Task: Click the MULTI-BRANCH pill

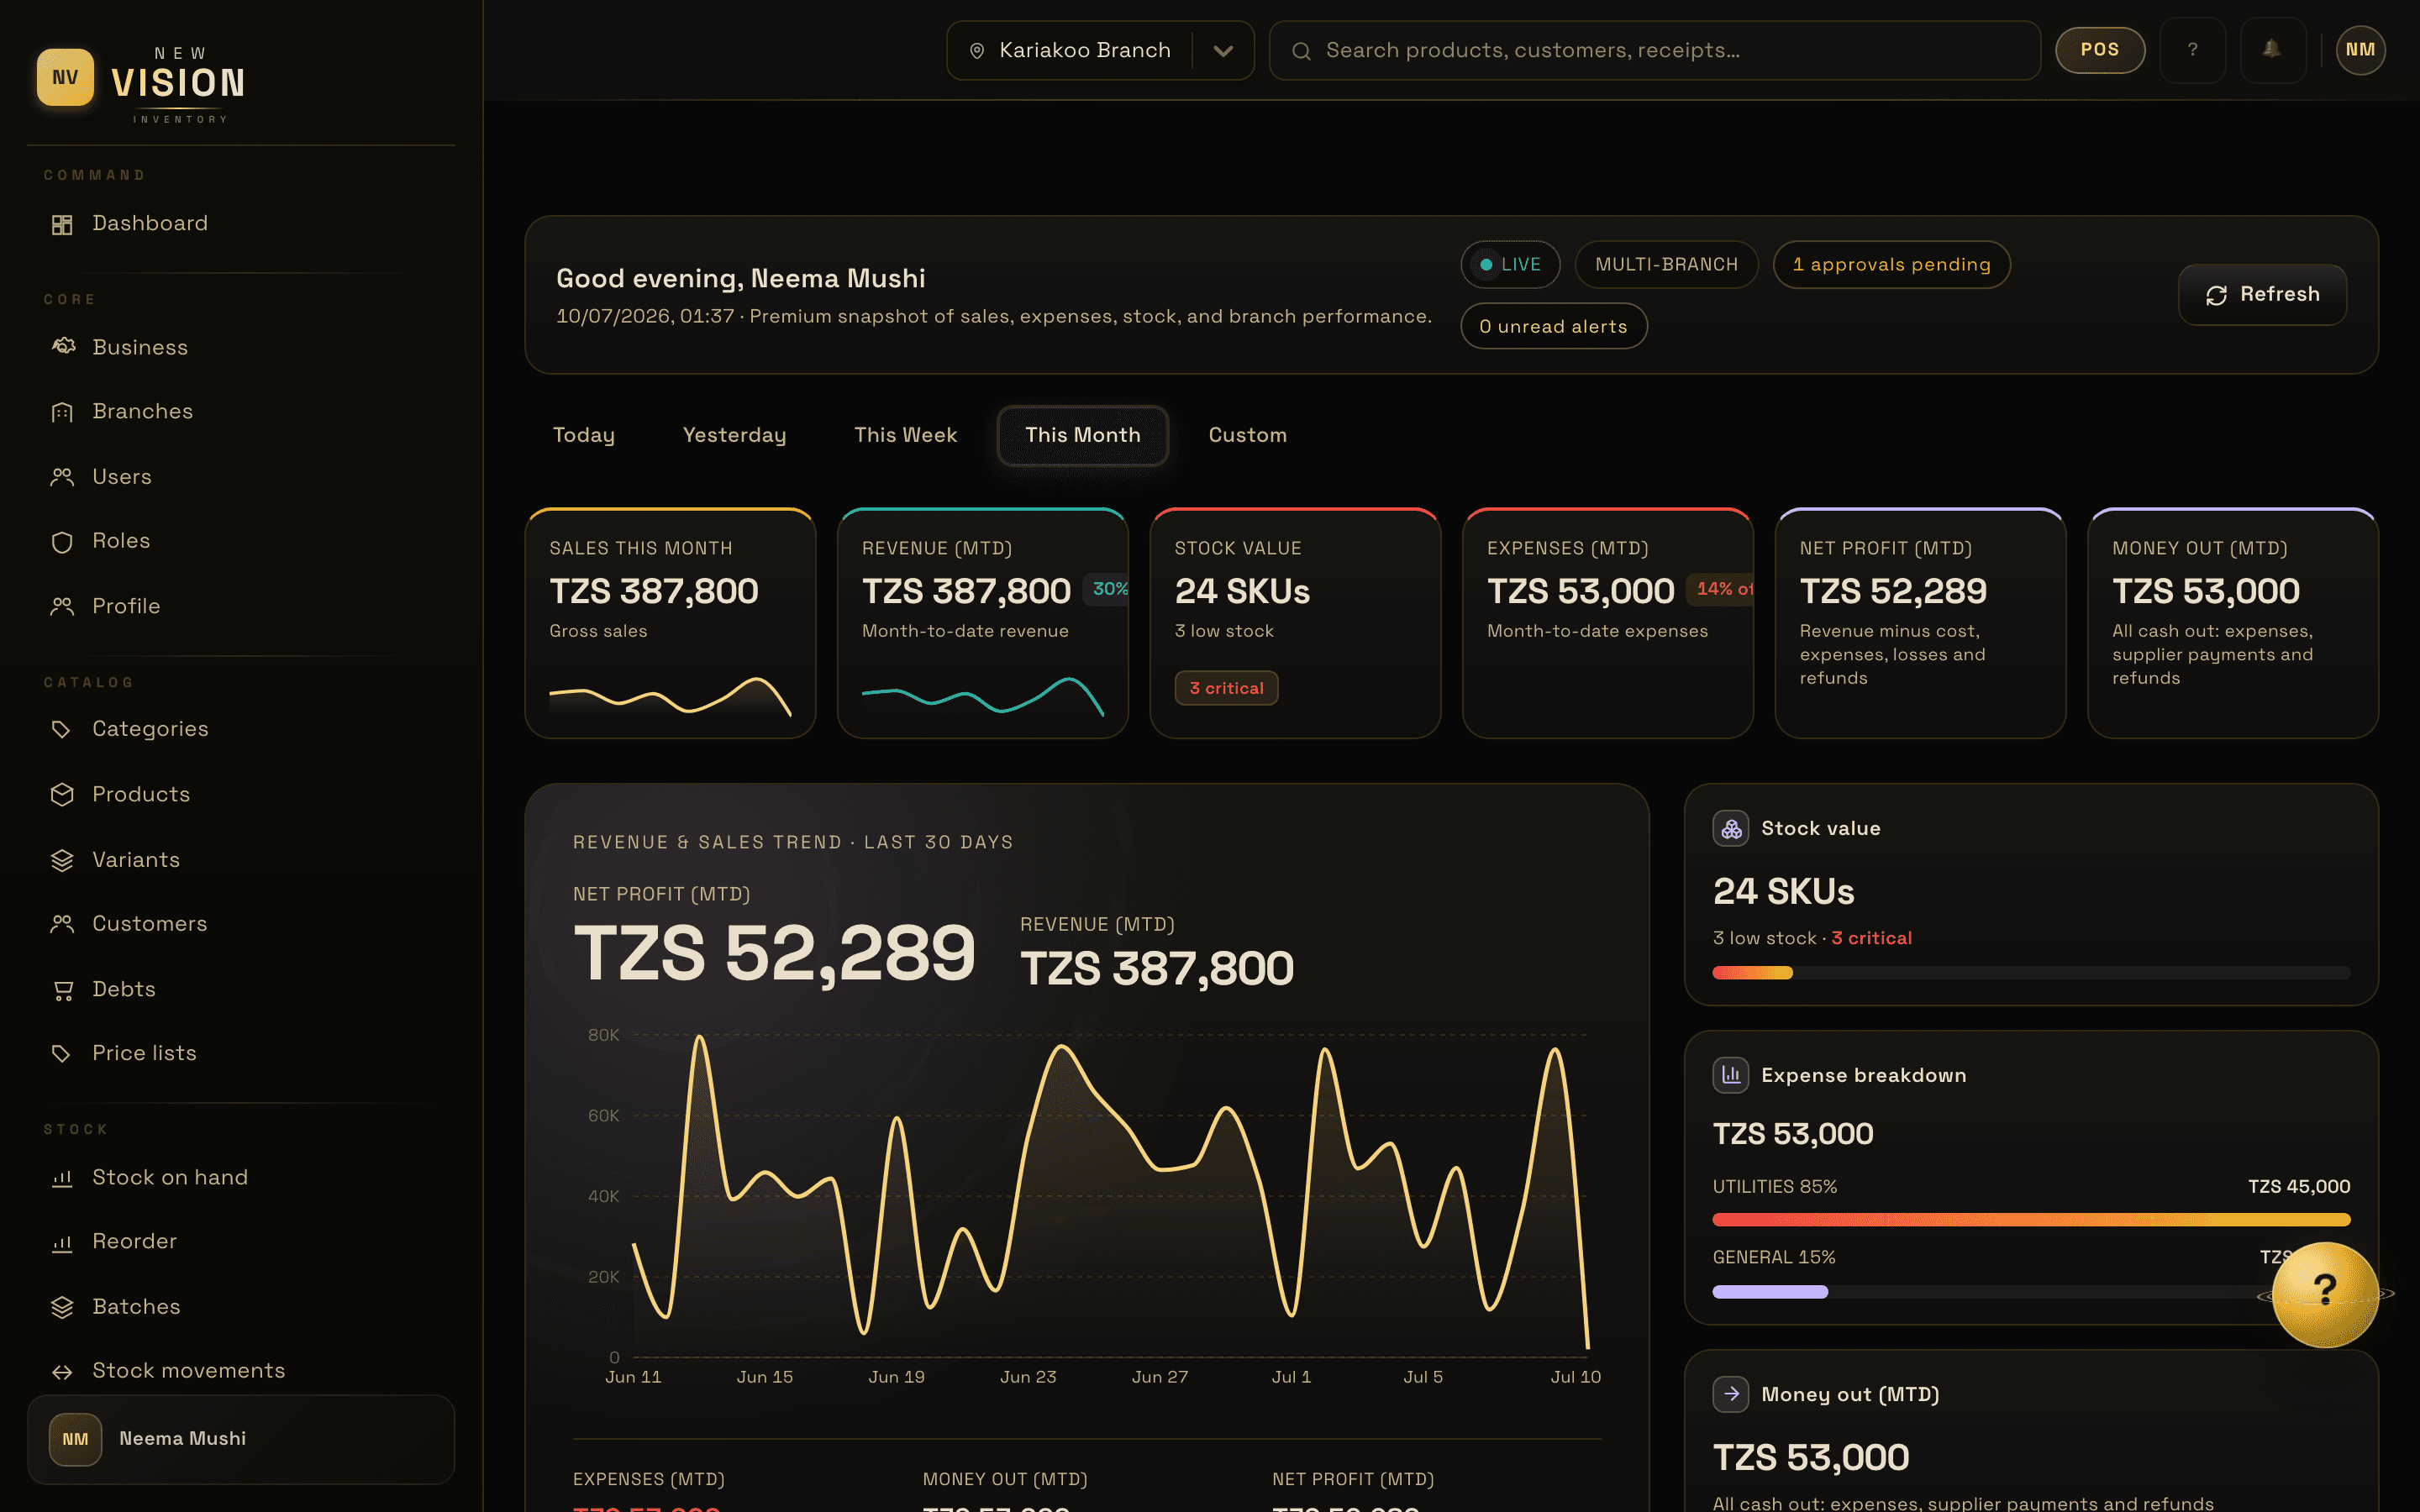Action: (1666, 264)
